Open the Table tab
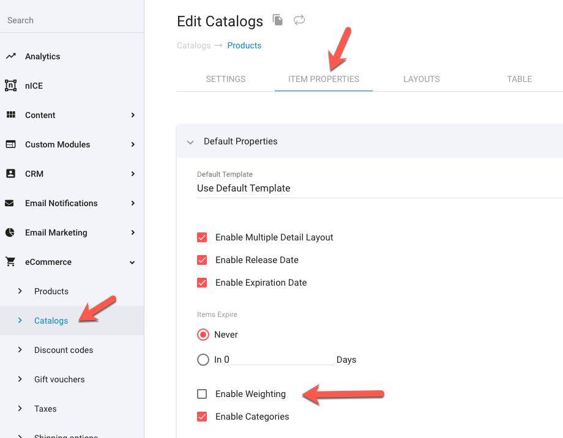 pyautogui.click(x=519, y=79)
